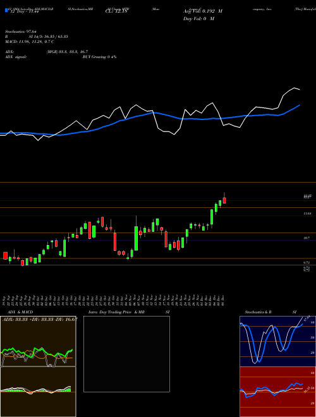Image resolution: width=316 pixels, height=417 pixels.
Task: Click the tall green breakout candle before last three
Action: coord(212,217)
